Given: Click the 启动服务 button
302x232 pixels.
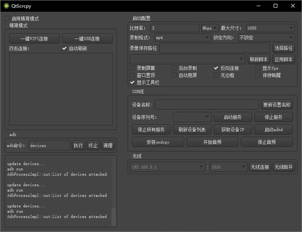Looking at the screenshot, I should pyautogui.click(x=232, y=117).
